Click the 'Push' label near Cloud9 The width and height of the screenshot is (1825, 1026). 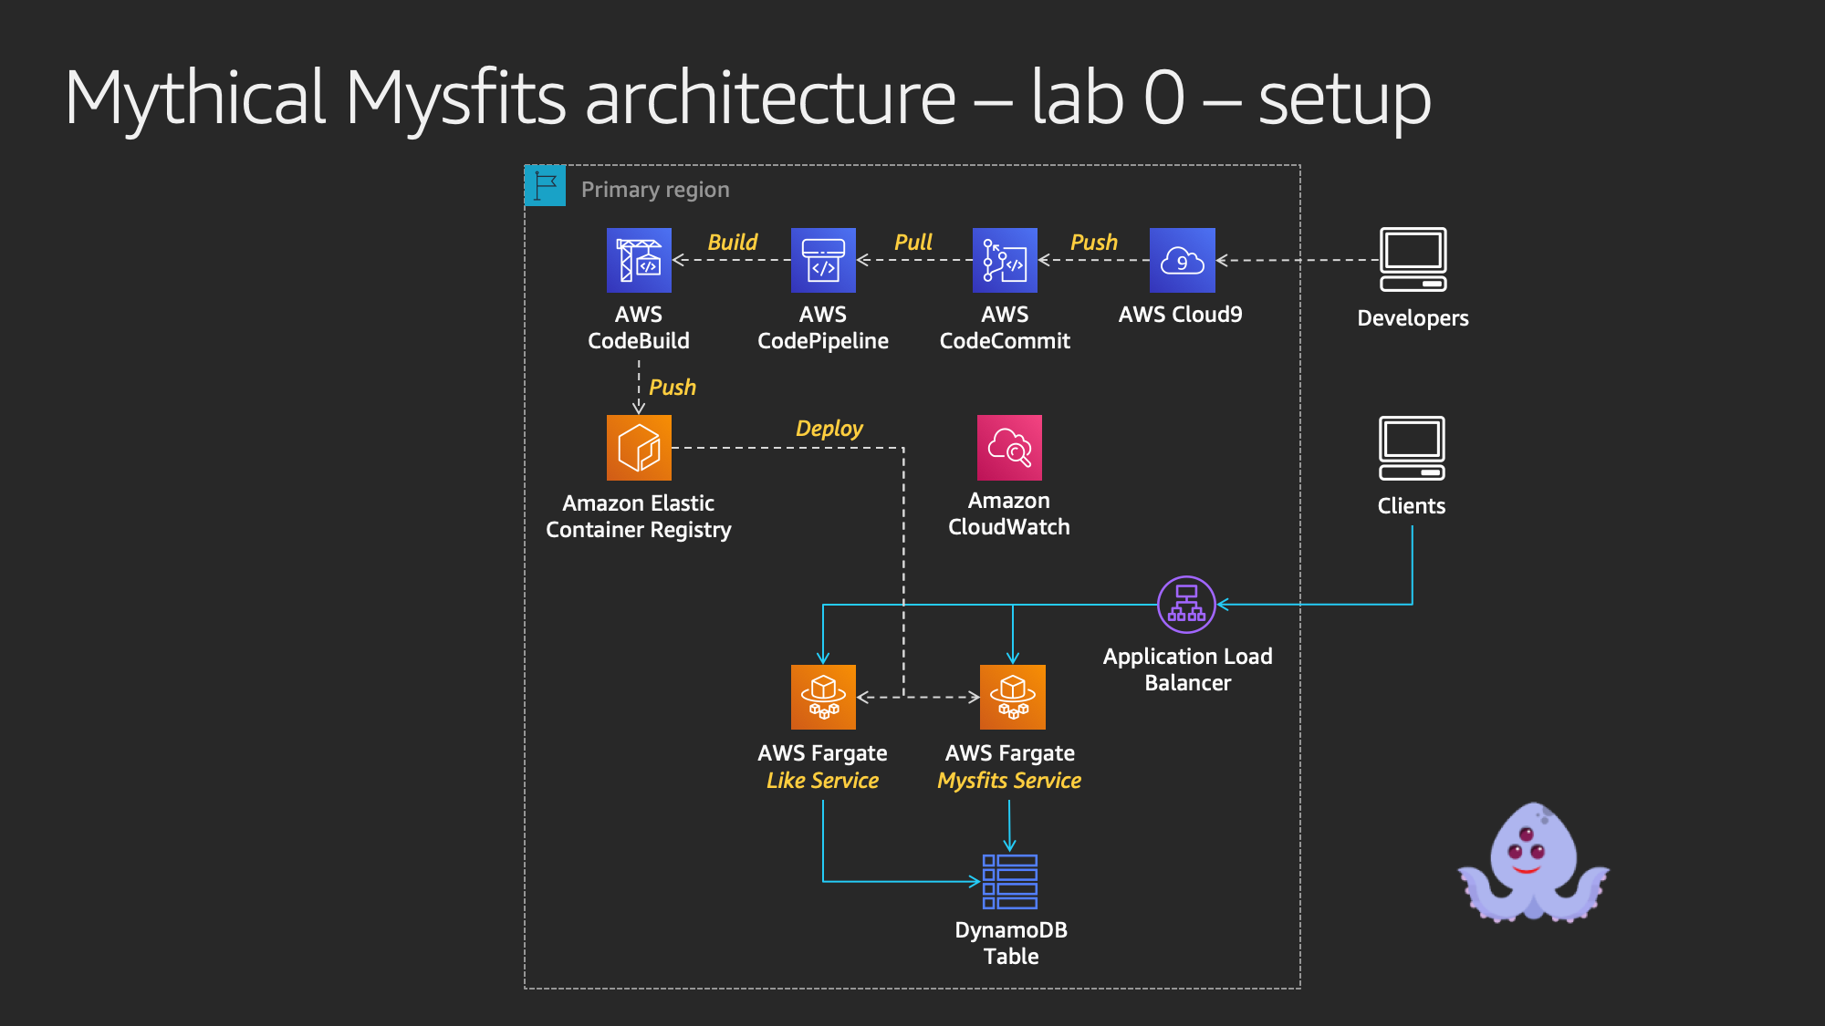tap(1094, 242)
